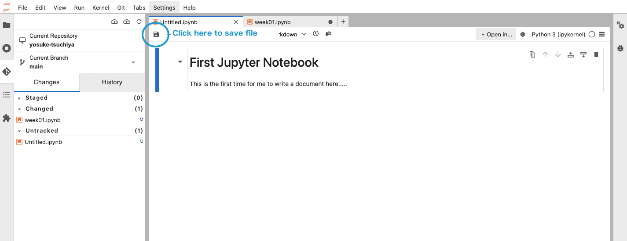The image size is (627, 241).
Task: Expand the Staged files section
Action: tap(19, 98)
